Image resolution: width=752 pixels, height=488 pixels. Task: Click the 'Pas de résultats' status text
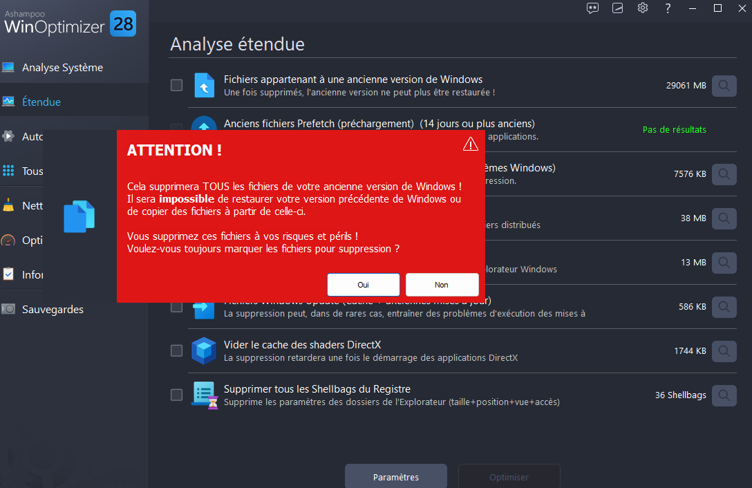pos(675,129)
